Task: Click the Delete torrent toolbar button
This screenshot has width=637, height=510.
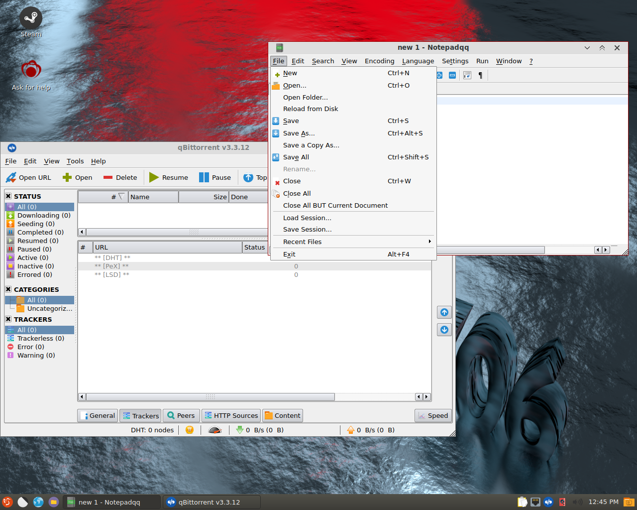Action: (x=120, y=177)
